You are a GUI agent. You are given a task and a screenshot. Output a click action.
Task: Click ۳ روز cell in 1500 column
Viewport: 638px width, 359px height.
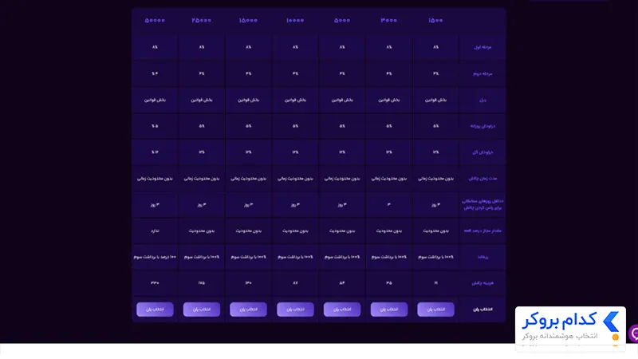435,205
